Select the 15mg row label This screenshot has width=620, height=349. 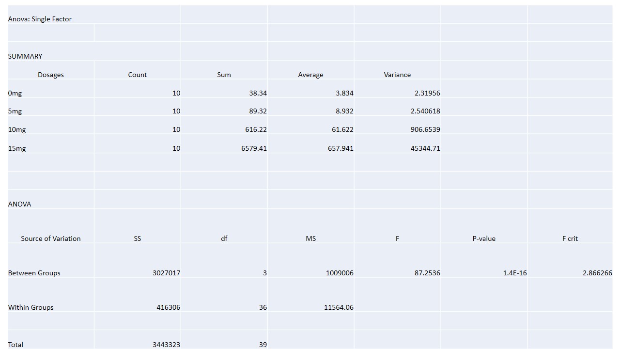point(17,148)
